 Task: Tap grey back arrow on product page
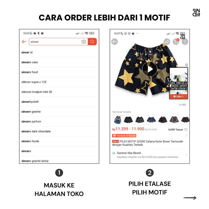[115, 41]
